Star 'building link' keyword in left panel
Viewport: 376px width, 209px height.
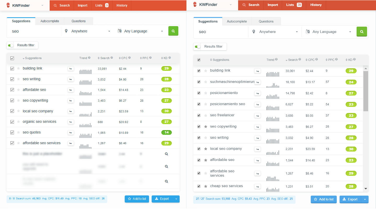point(18,68)
